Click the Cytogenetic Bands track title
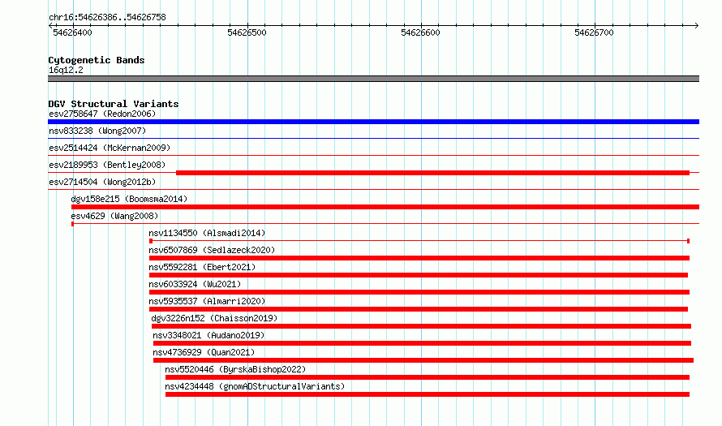 [x=97, y=60]
